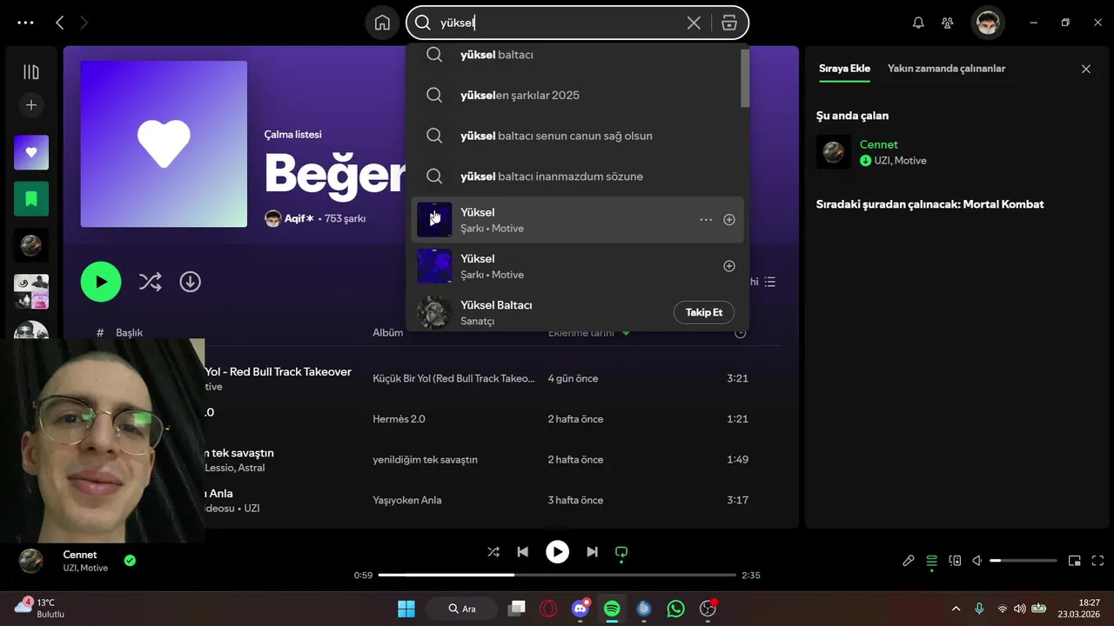
Task: Close the queue panel
Action: point(1085,69)
